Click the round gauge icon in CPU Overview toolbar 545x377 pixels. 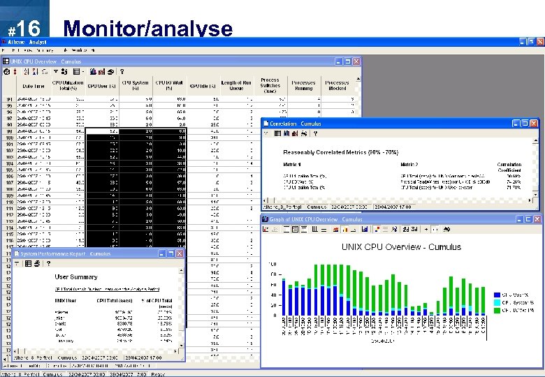coord(6,71)
